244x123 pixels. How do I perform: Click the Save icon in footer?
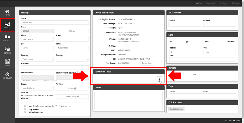point(226,121)
